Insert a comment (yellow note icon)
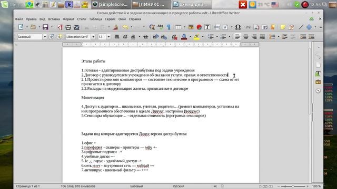 283,27
